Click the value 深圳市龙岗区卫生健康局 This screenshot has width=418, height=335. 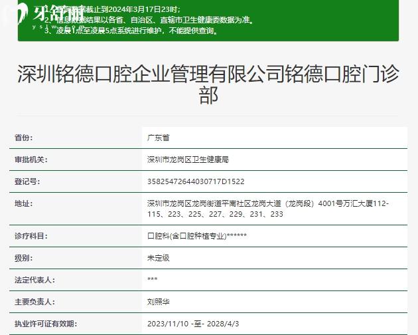click(x=188, y=160)
